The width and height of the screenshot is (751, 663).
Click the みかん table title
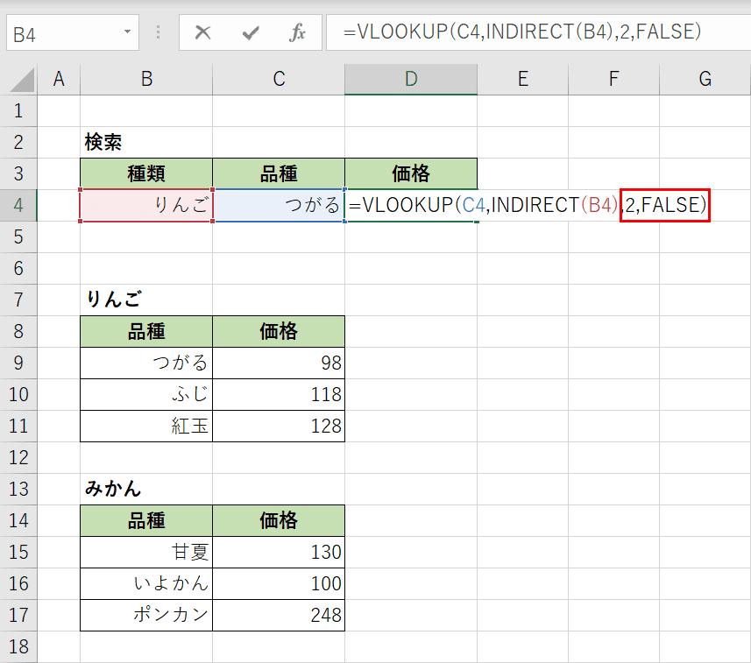[x=146, y=489]
